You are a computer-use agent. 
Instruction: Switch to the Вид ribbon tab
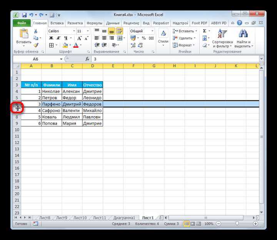(146, 23)
